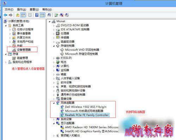This screenshot has width=176, height=140.
Task: Click the Update driver software toolbar icon
Action: 56,15
